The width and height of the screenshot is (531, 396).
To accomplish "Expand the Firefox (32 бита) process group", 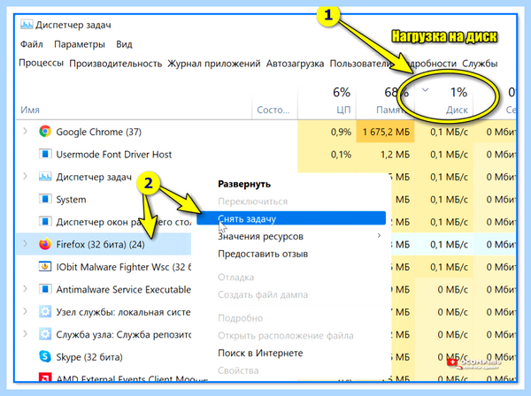I will click(x=25, y=244).
